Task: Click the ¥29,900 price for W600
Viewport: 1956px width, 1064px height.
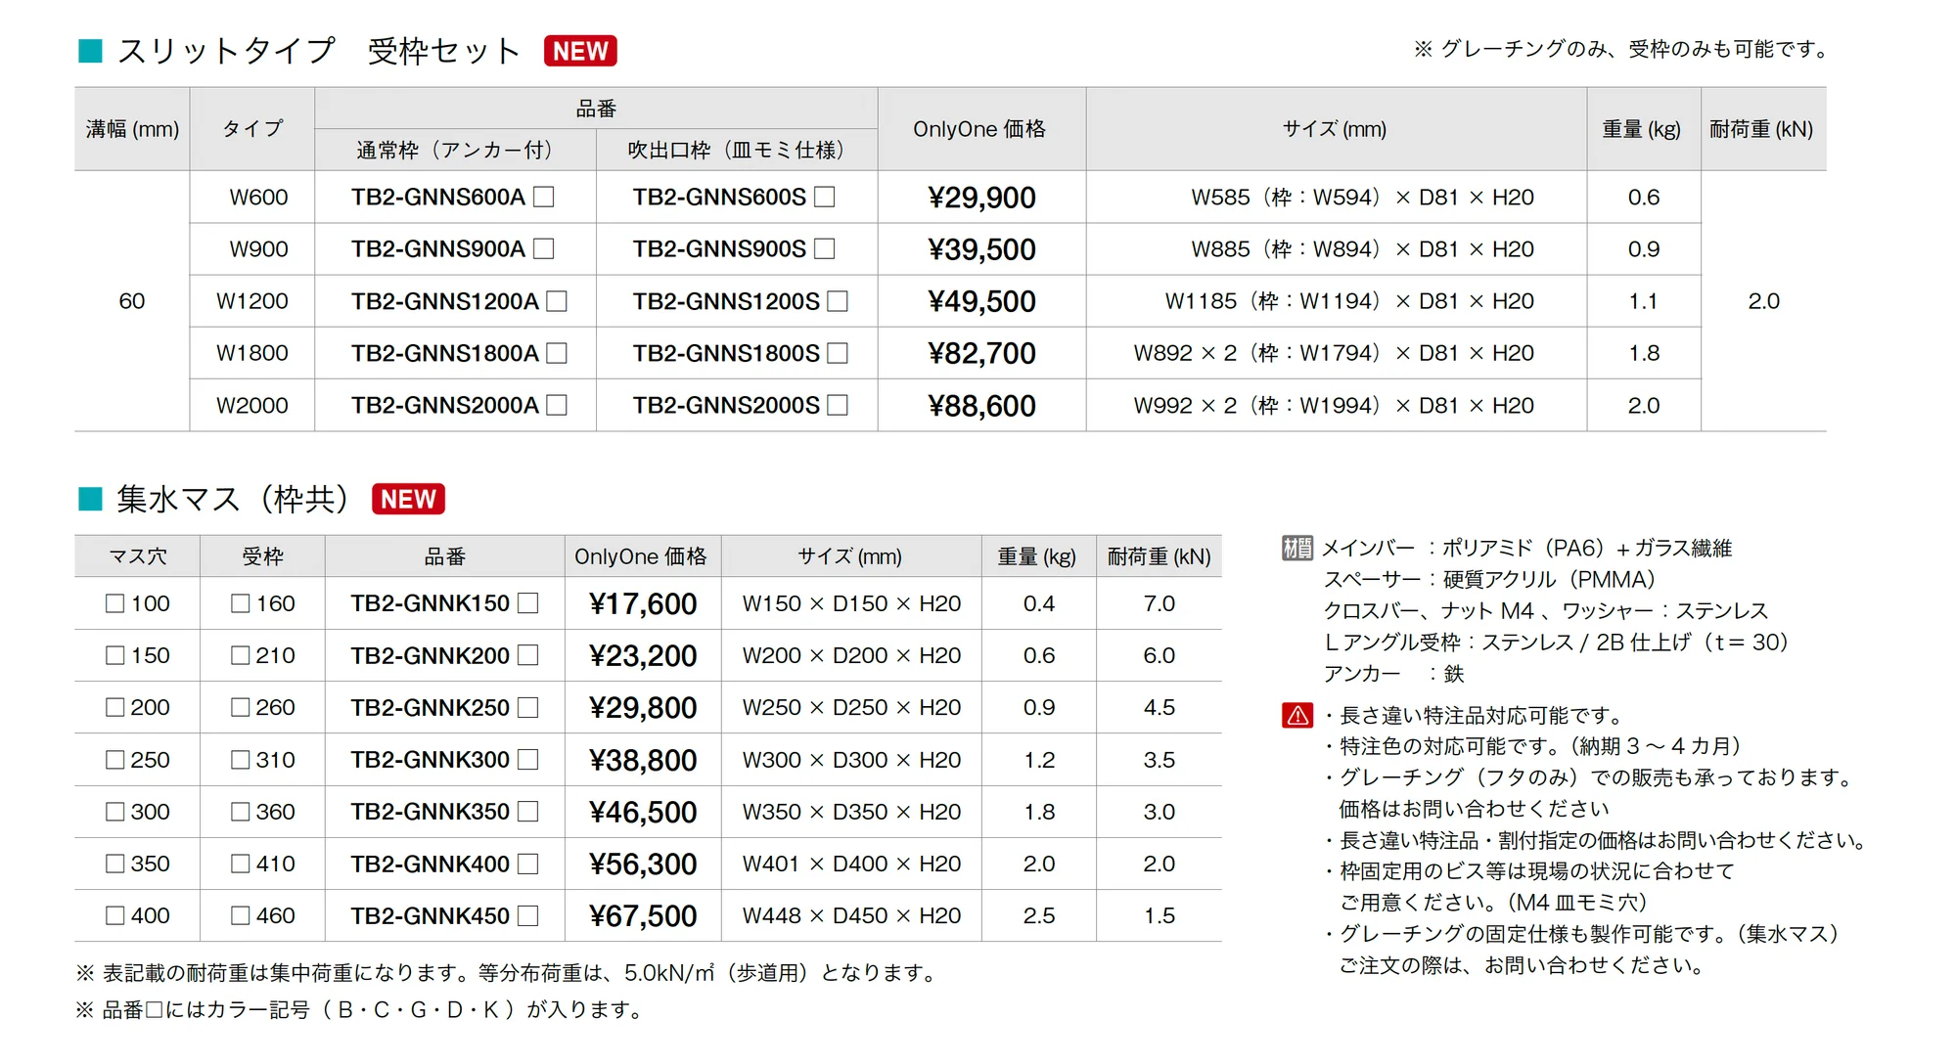Action: pos(981,198)
